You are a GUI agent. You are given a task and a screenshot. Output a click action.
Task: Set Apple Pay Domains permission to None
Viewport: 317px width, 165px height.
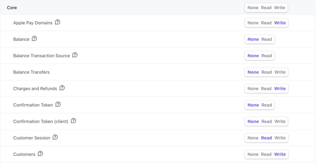(253, 23)
